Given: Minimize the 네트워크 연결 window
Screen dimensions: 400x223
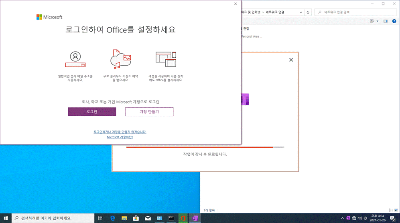Looking at the screenshot, I should [x=372, y=4].
